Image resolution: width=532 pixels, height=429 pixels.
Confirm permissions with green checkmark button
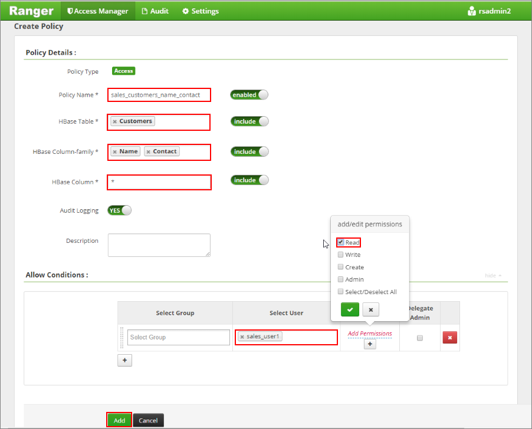[350, 309]
